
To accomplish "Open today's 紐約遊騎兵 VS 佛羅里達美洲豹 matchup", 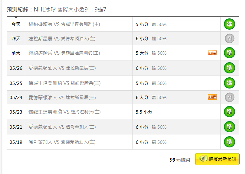I will click(x=64, y=24).
